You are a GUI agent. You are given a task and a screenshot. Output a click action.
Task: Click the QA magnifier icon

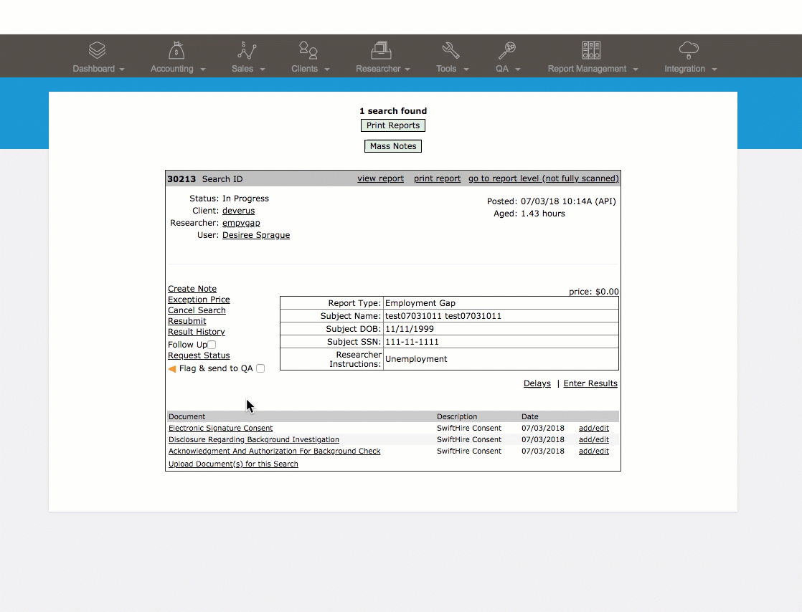click(x=507, y=50)
